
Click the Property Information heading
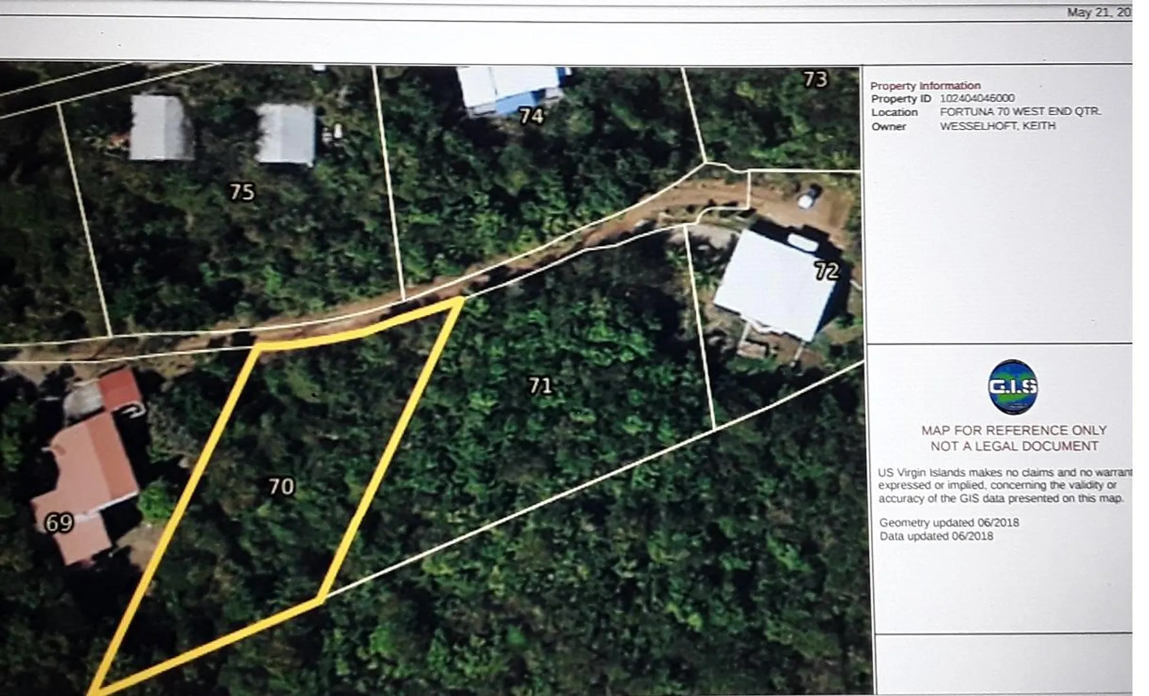pyautogui.click(x=925, y=85)
